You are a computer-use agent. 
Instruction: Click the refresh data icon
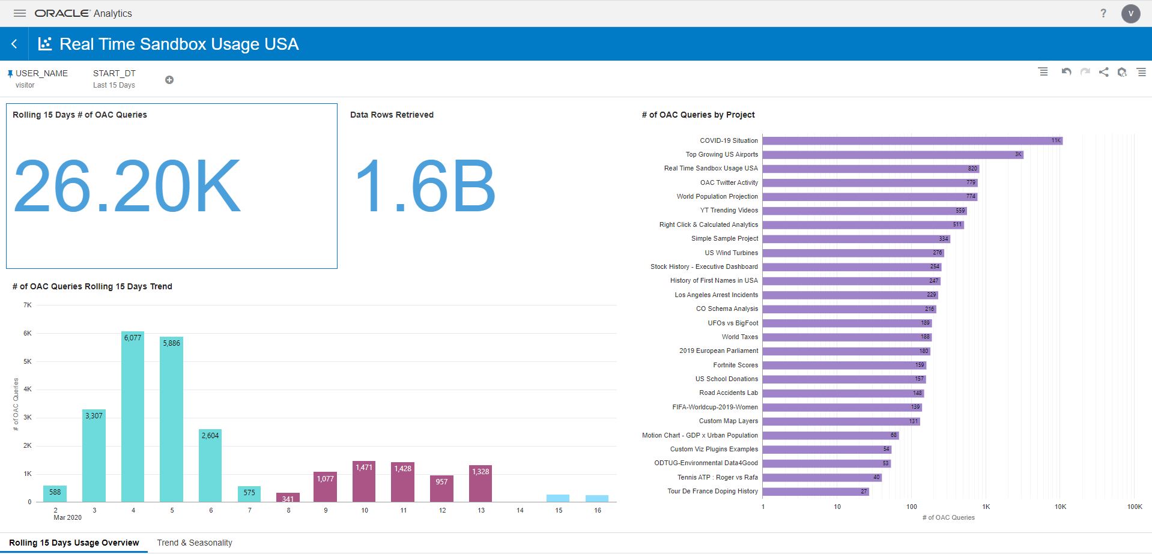pos(1122,72)
